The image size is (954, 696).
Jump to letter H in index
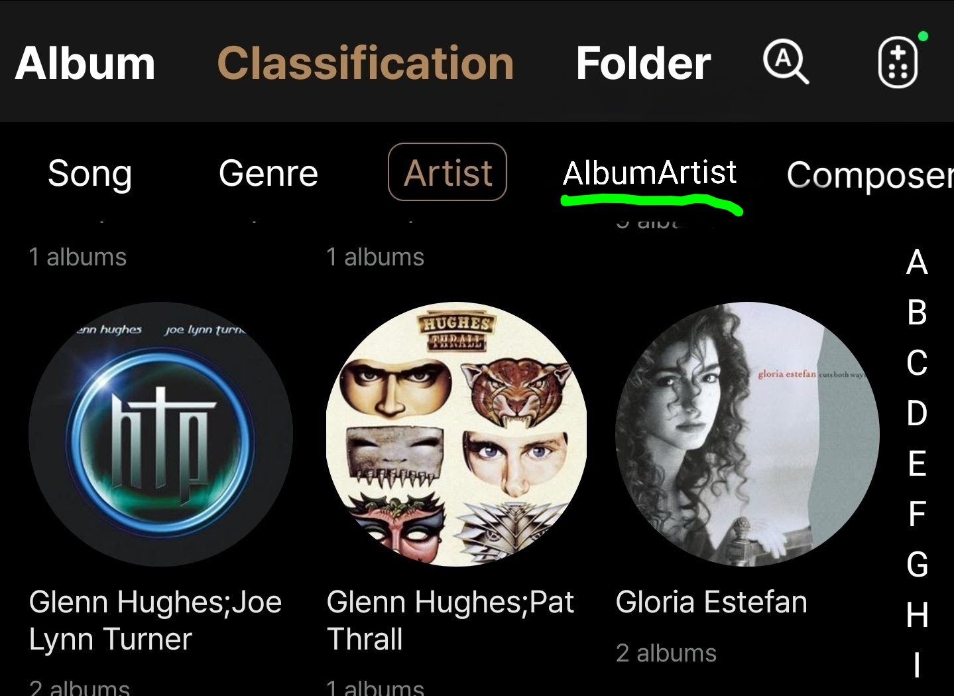coord(917,615)
